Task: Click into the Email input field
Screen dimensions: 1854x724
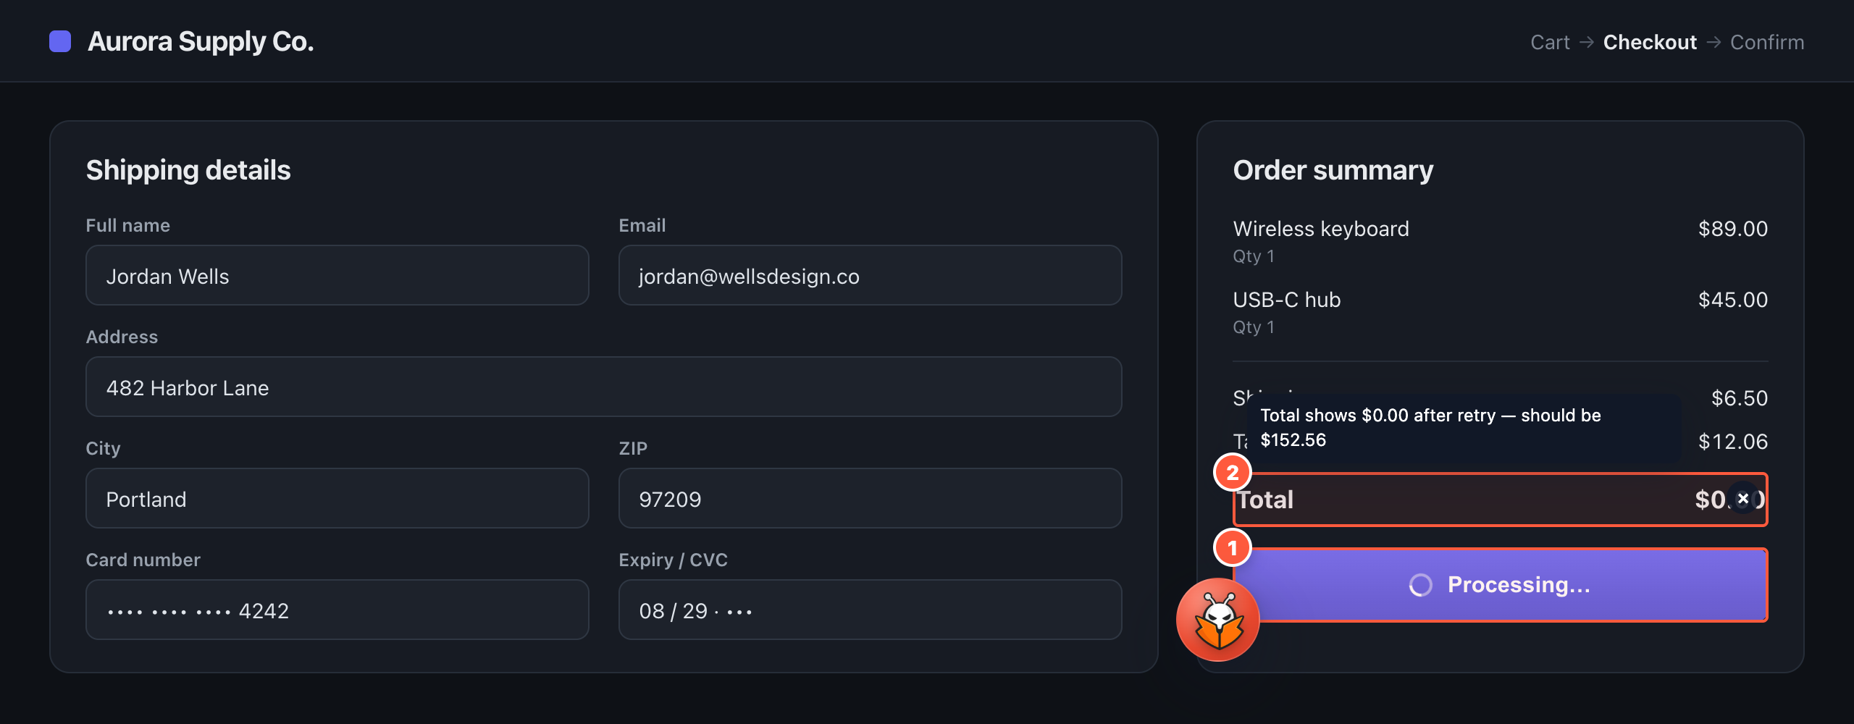Action: 871,275
